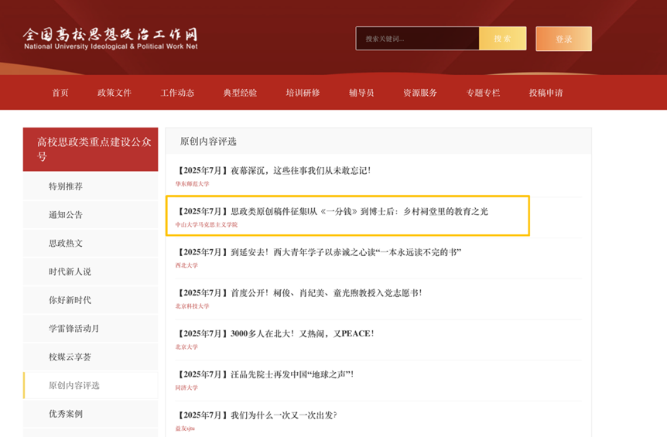Open the highlighted article about 乡村祠堂里的教育之光

click(333, 211)
